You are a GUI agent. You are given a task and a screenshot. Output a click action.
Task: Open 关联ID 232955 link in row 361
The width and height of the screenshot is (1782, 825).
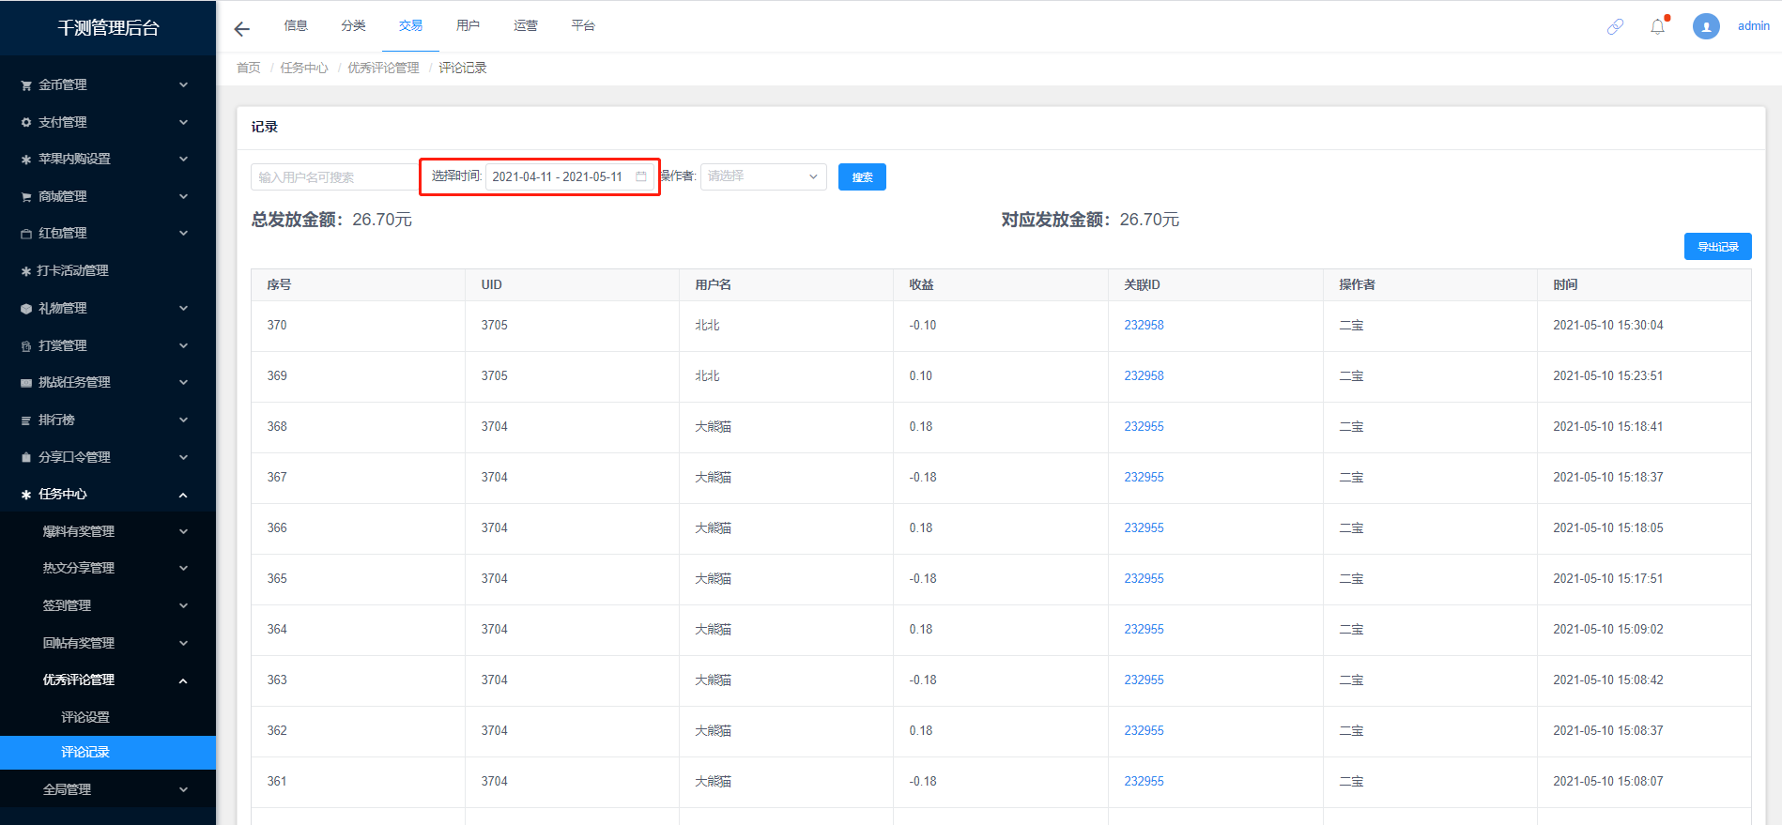1144,781
